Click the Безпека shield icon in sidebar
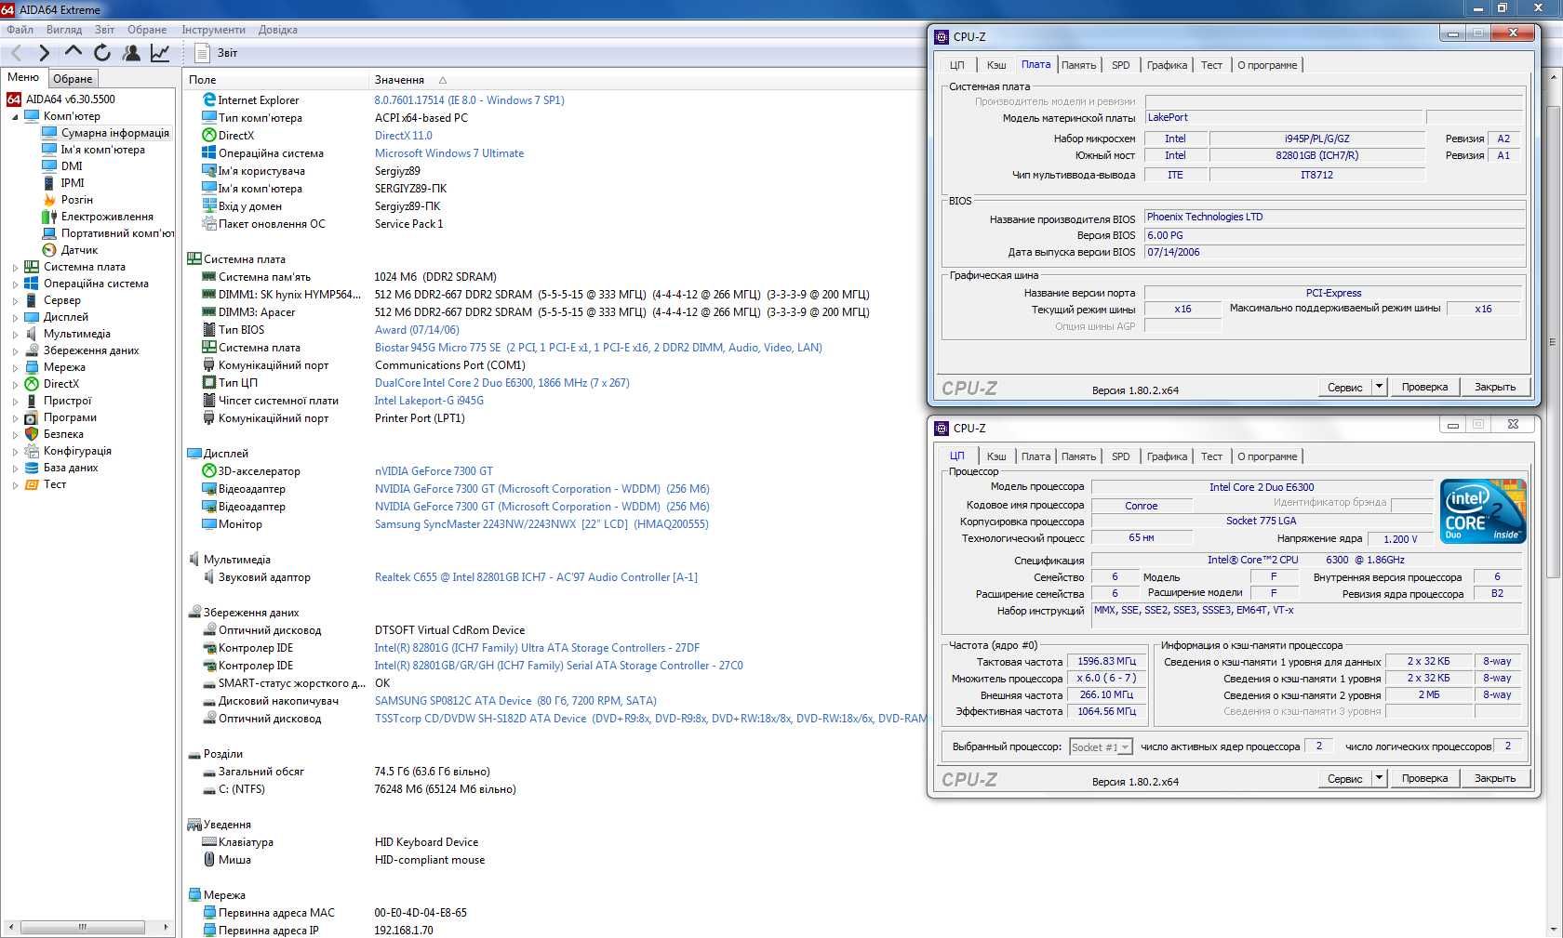Image resolution: width=1563 pixels, height=938 pixels. click(32, 434)
